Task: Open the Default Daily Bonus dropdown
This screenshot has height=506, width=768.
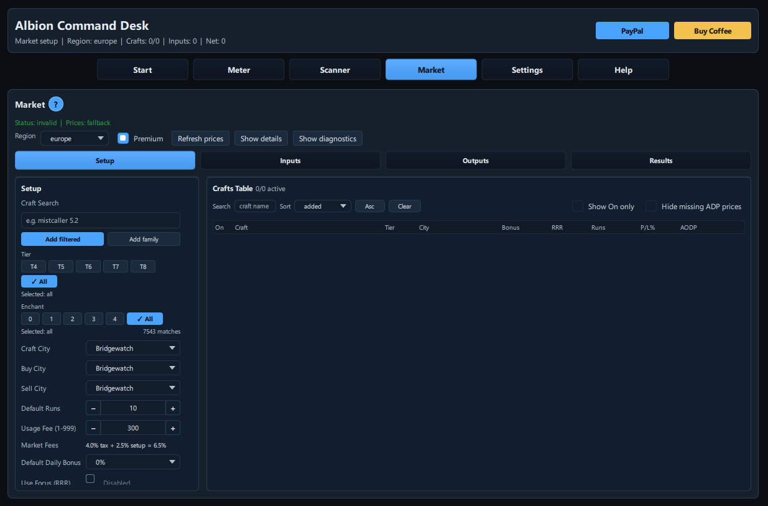Action: point(132,462)
